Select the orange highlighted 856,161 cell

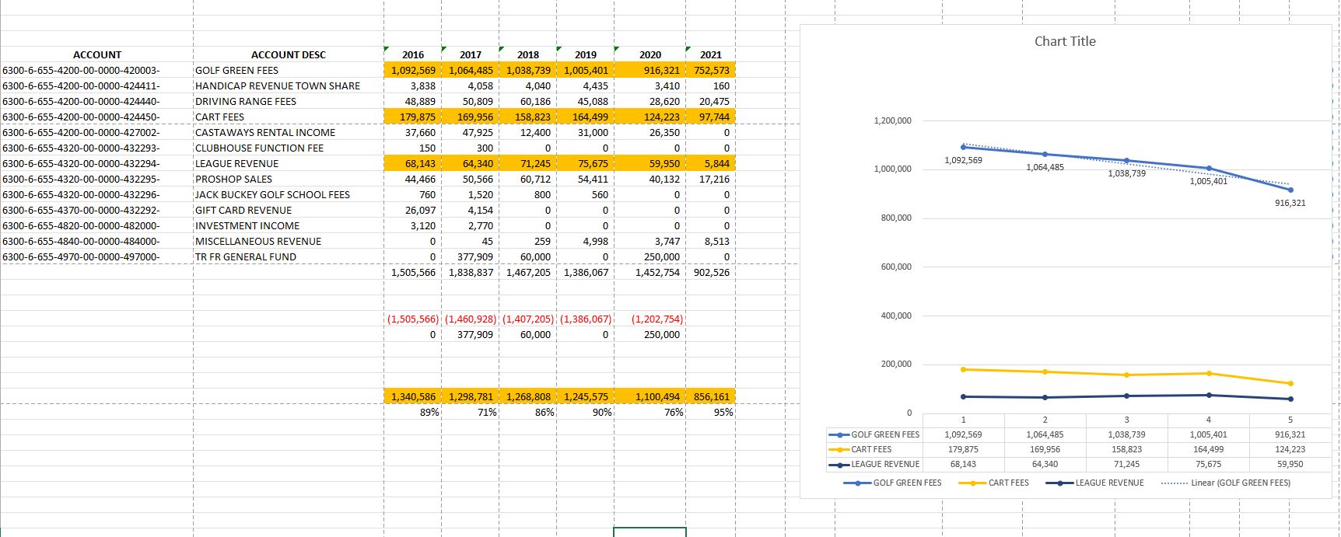711,396
